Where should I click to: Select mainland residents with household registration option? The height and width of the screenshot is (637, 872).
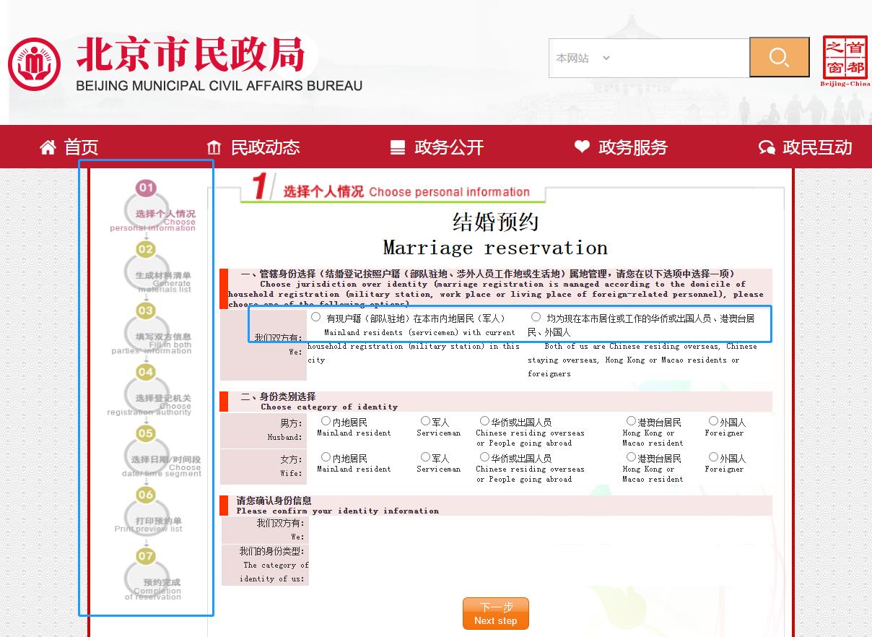(316, 317)
